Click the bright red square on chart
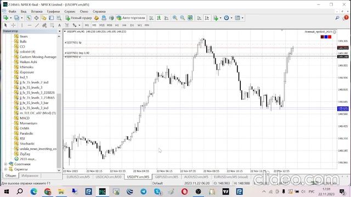The width and height of the screenshot is (351, 197). click(x=330, y=37)
